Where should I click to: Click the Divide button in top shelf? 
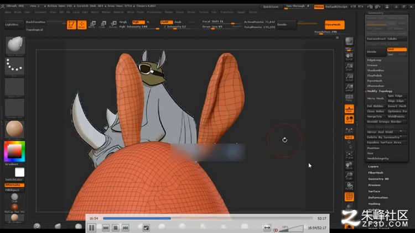coord(287,24)
